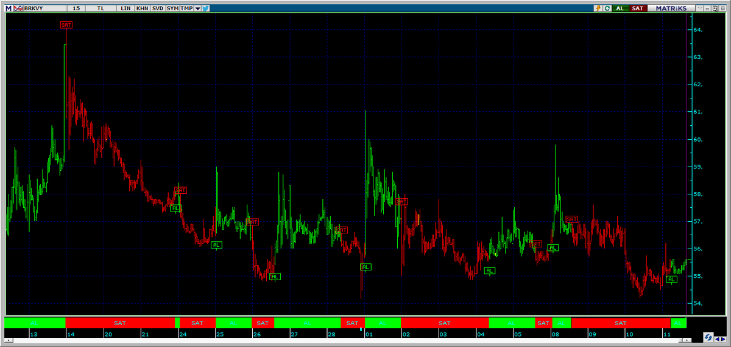Click the KHN toolbar button
This screenshot has height=347, width=731.
point(142,9)
